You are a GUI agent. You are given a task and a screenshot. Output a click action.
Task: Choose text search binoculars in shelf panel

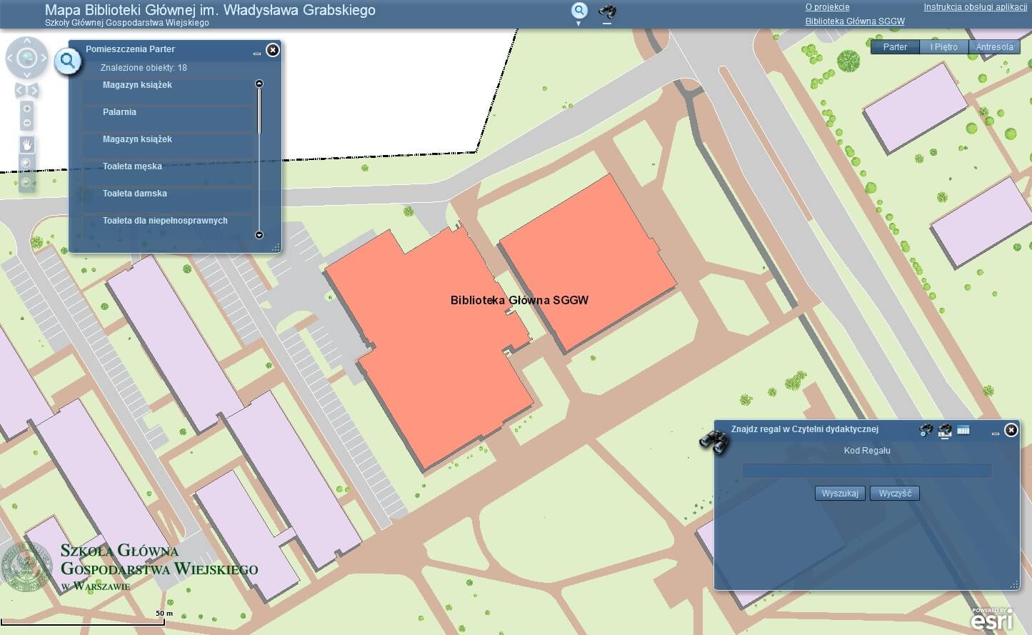945,430
